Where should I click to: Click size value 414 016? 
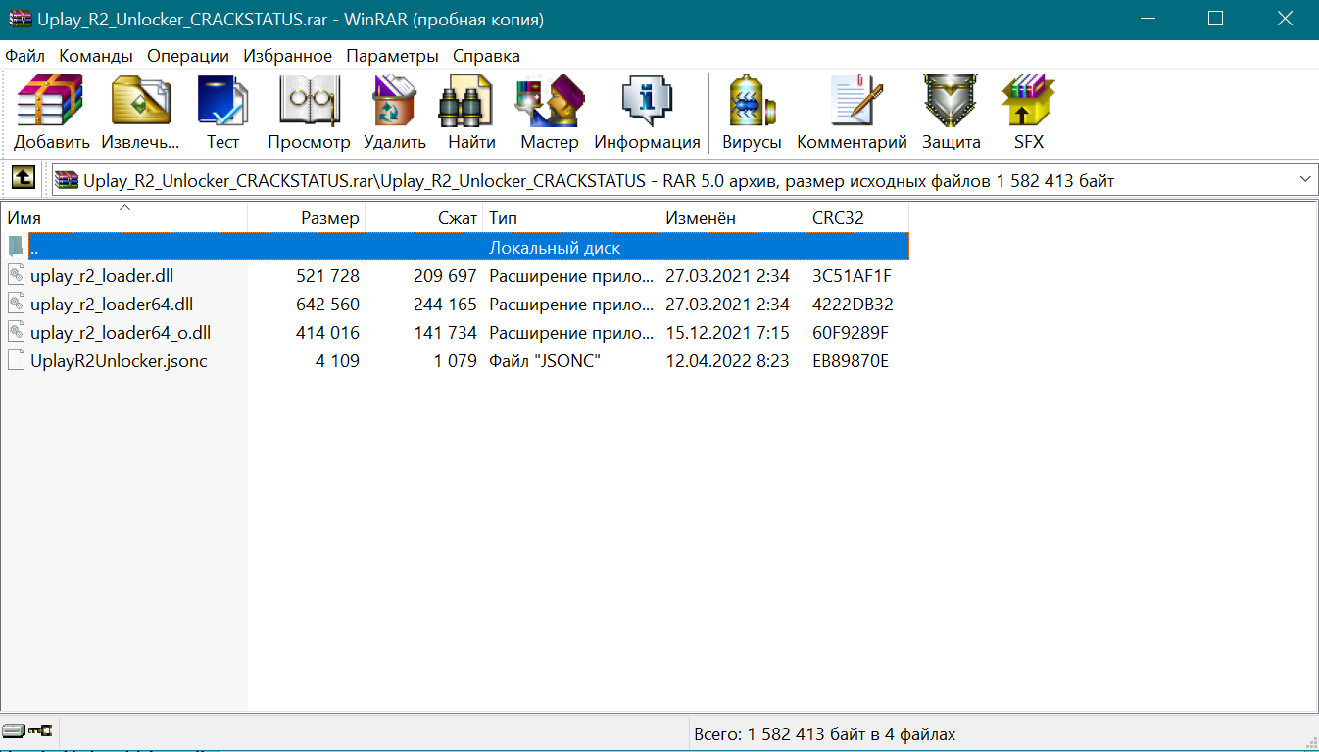click(x=327, y=333)
